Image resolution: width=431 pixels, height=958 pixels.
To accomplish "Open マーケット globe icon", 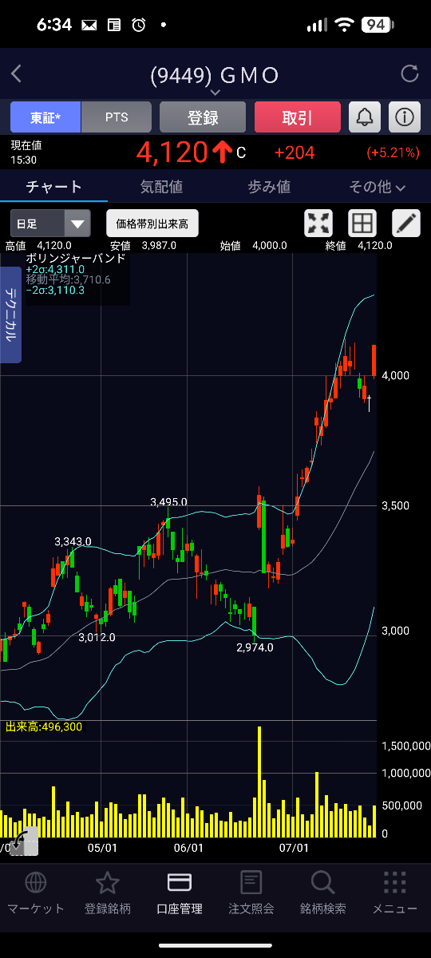I will tap(35, 882).
